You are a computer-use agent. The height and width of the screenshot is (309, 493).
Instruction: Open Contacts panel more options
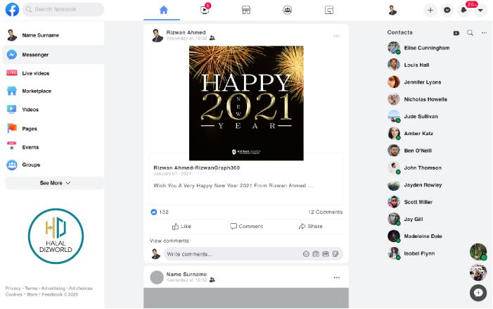484,32
